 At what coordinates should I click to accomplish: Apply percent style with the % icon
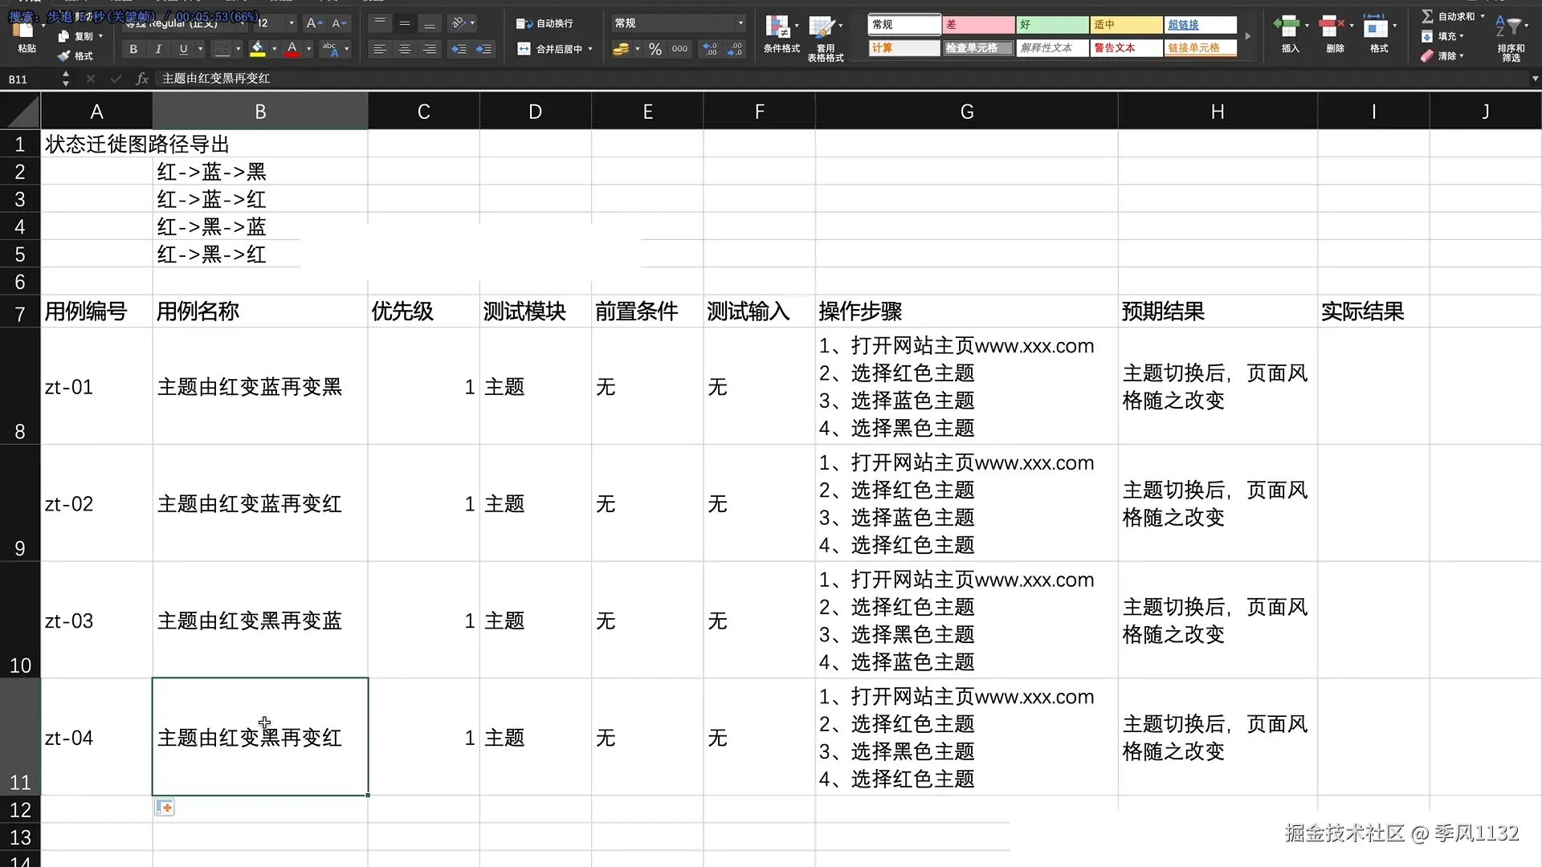655,49
